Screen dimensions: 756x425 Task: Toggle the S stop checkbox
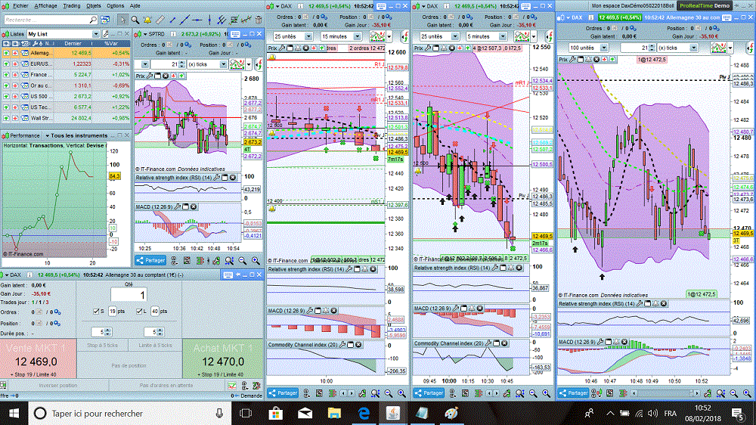click(96, 311)
